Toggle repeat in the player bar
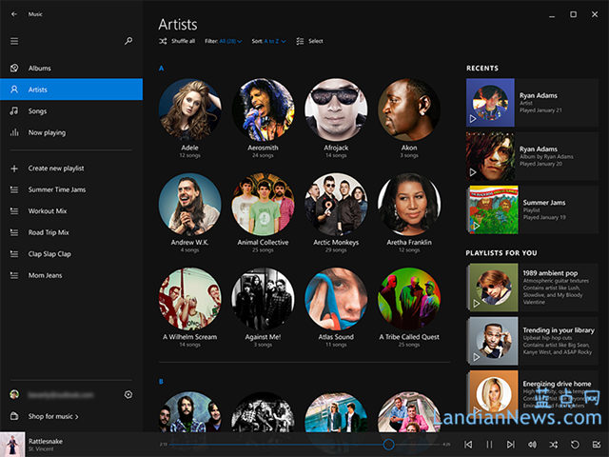Viewport: 609px width, 457px height. tap(575, 445)
